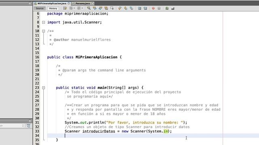Click line number 31 in gutter
The width and height of the screenshot is (259, 145).
[37, 122]
